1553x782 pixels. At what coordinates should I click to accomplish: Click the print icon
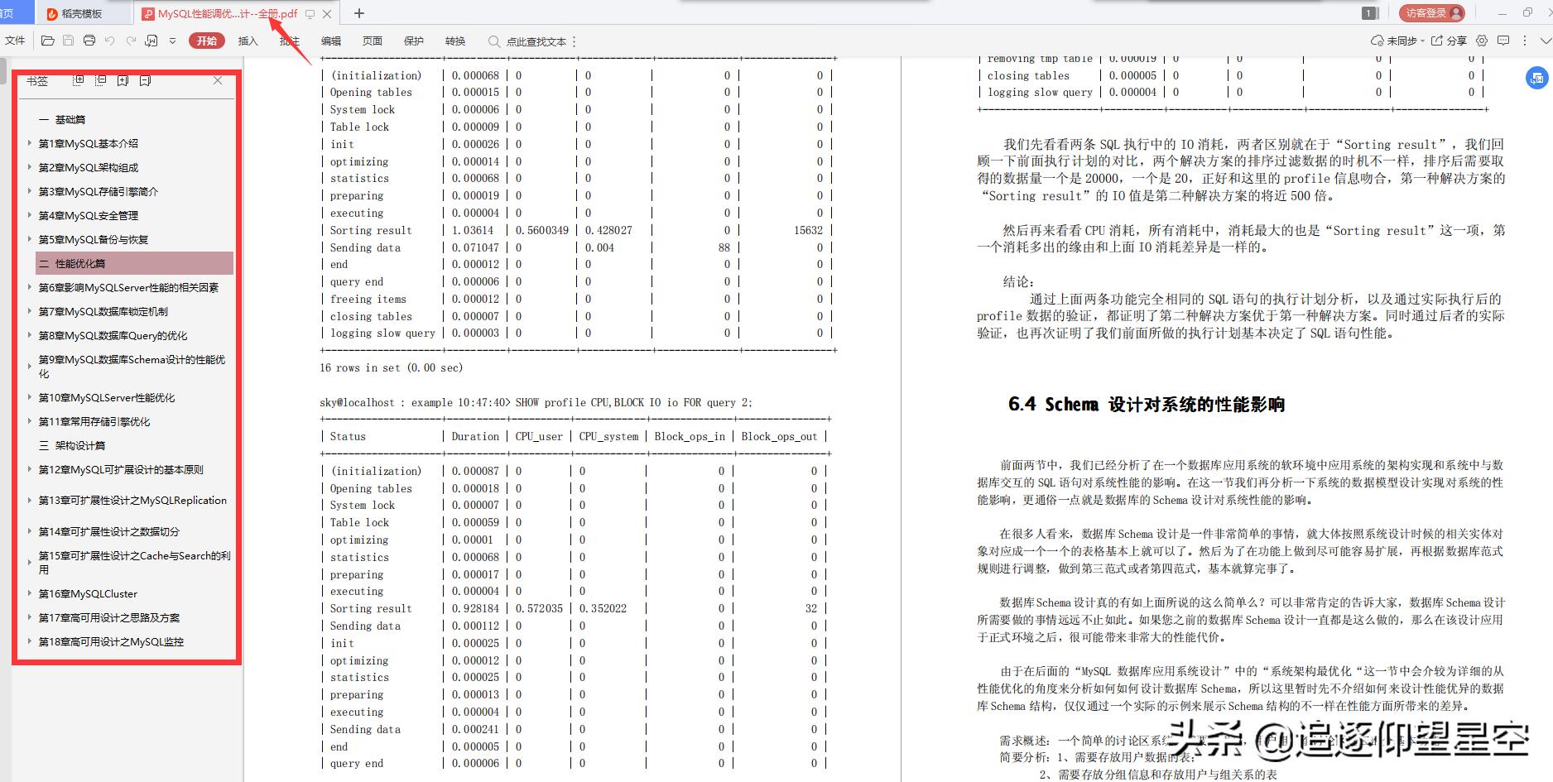(x=89, y=41)
